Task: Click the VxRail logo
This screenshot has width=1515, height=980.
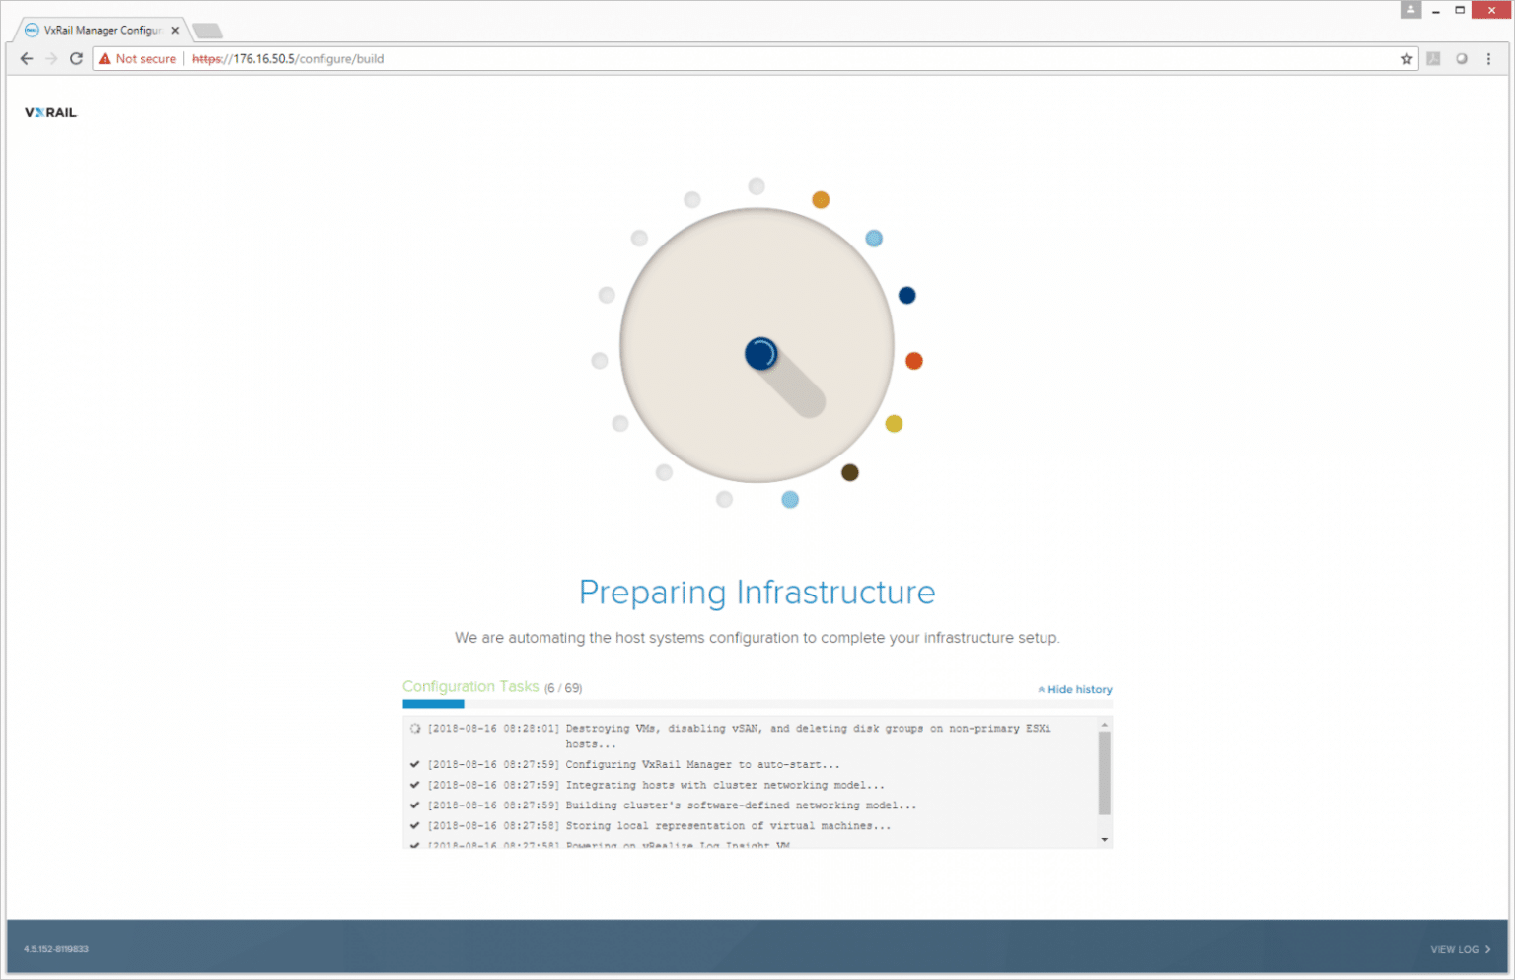Action: pyautogui.click(x=50, y=112)
